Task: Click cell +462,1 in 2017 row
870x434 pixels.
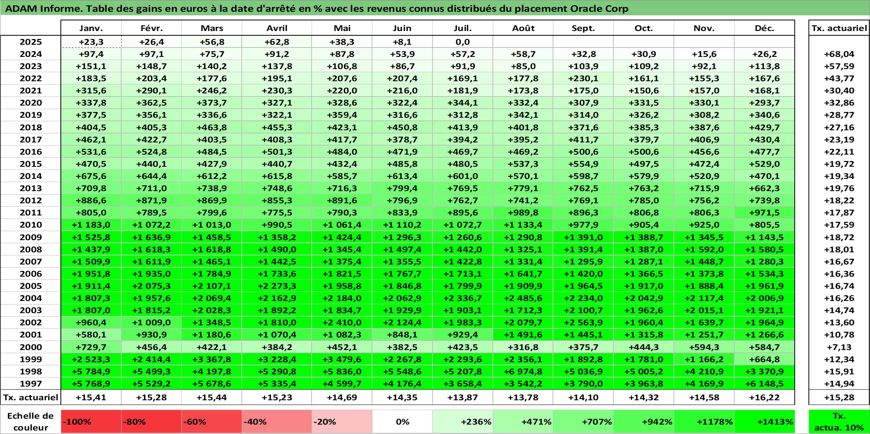Action: [91, 140]
